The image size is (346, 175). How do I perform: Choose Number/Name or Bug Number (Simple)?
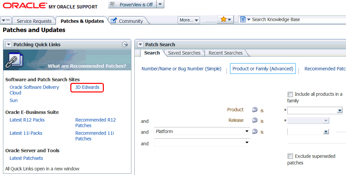[181, 69]
